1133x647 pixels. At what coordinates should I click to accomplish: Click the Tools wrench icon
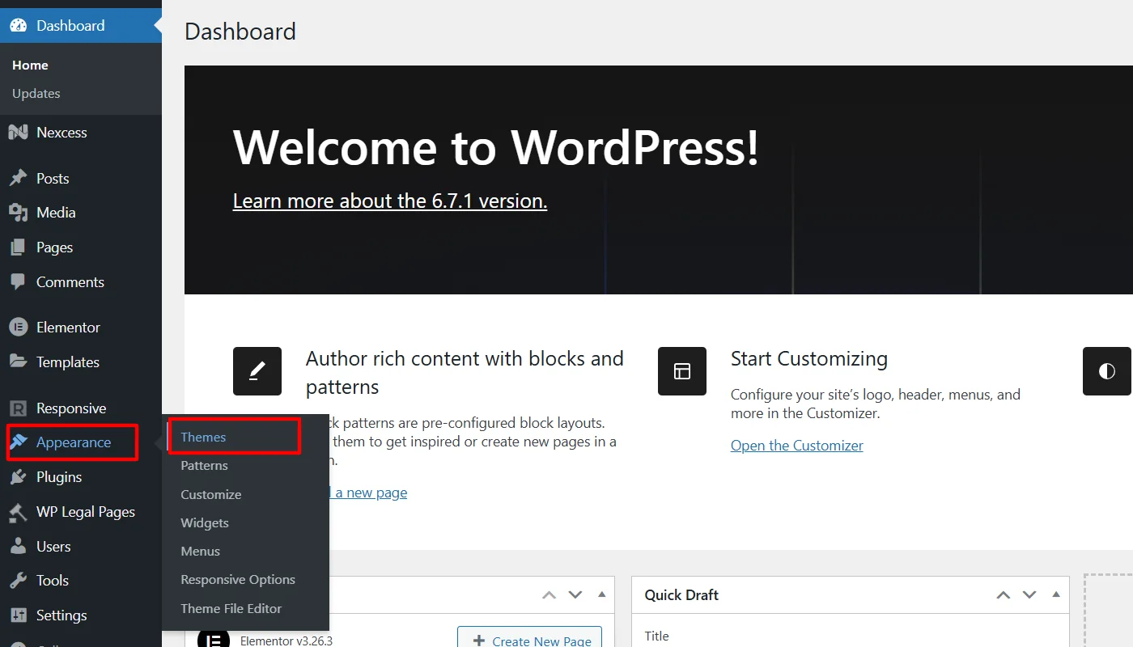click(x=18, y=581)
